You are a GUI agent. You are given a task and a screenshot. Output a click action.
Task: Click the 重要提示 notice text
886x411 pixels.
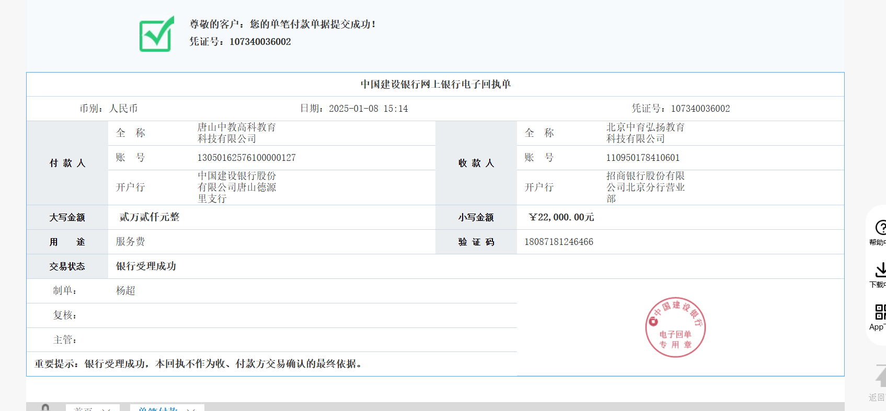coord(199,364)
